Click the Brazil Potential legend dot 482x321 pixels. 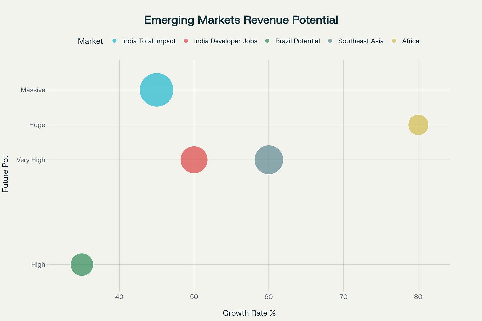click(266, 41)
